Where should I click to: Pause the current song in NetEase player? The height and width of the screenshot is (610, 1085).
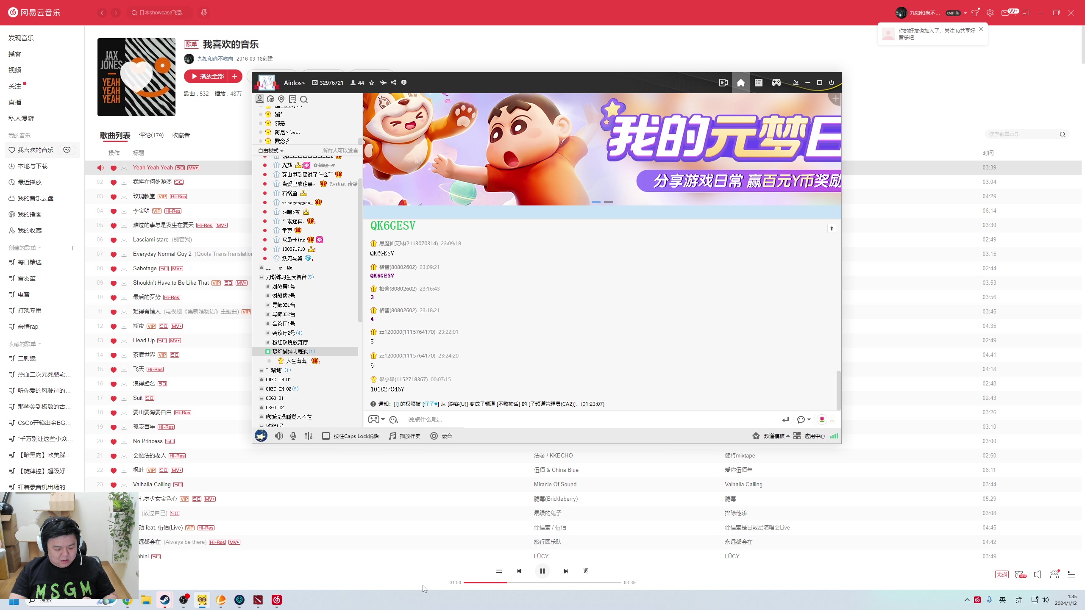(x=542, y=571)
